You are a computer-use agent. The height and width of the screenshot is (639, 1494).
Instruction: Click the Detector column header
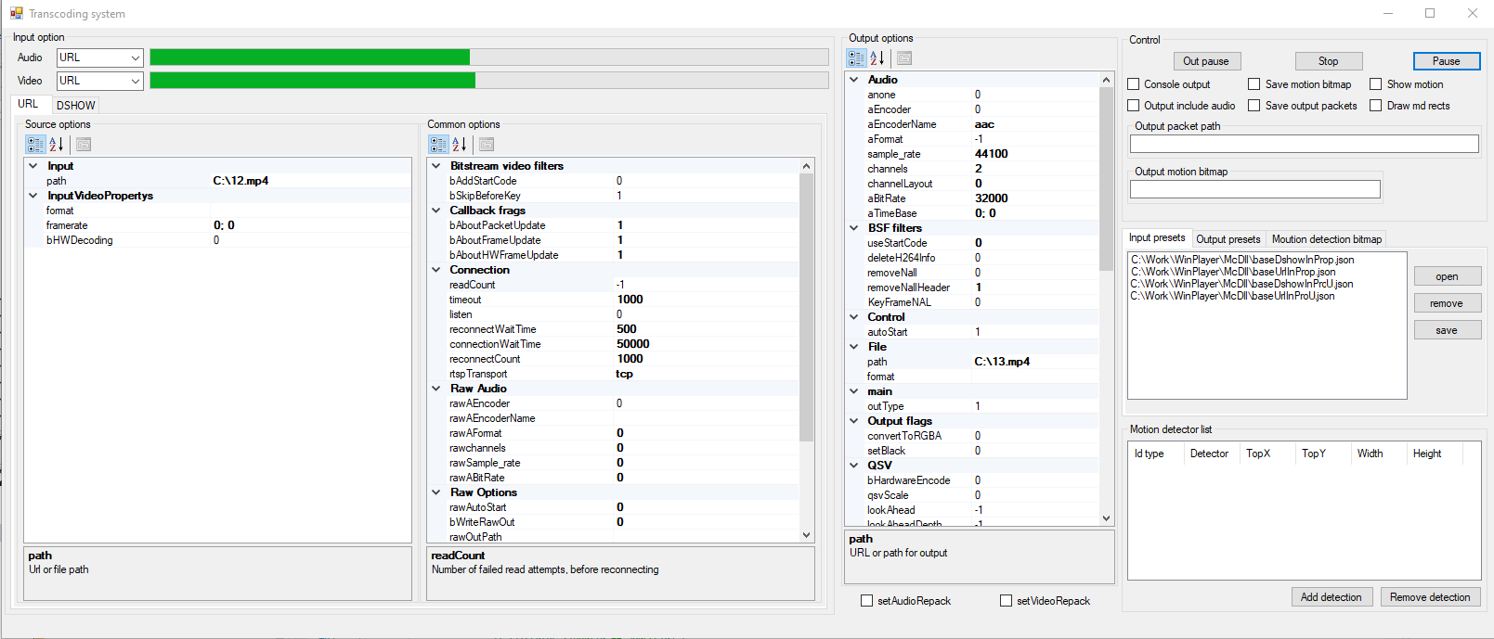[1212, 454]
